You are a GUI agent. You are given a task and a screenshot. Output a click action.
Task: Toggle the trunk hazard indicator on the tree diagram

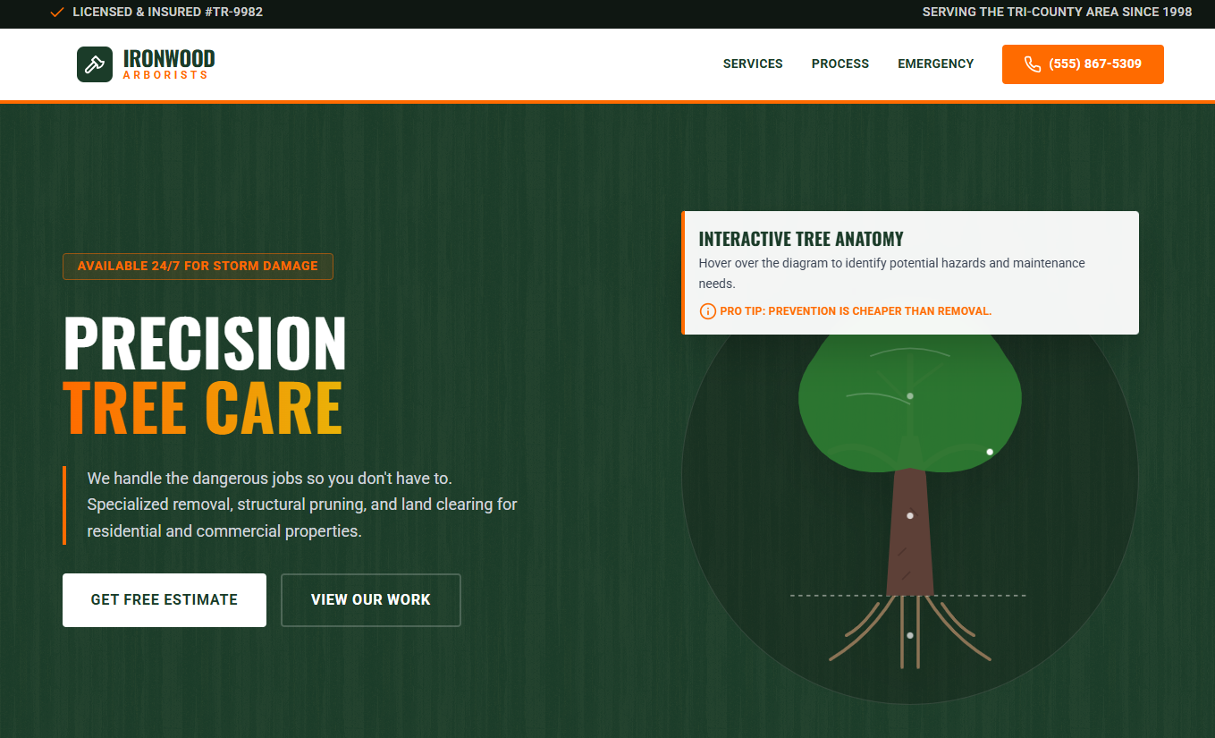pyautogui.click(x=911, y=514)
